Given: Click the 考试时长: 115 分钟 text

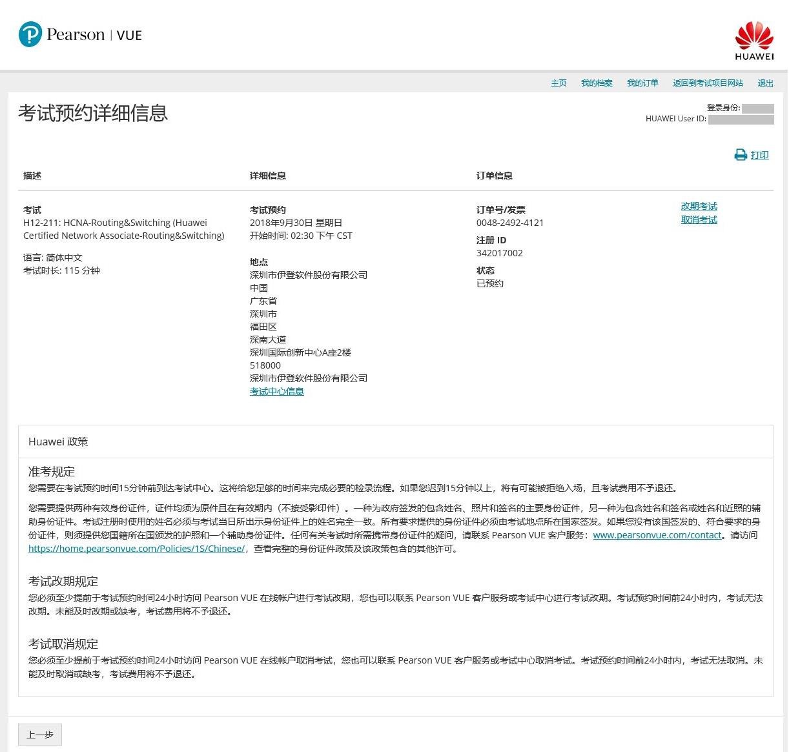Looking at the screenshot, I should point(61,270).
